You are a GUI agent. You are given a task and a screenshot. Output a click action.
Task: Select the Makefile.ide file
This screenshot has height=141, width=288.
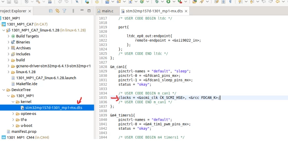pos(27,84)
